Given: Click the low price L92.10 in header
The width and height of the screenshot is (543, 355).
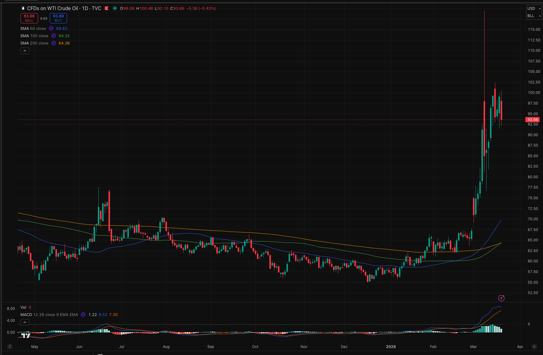Looking at the screenshot, I should click(x=162, y=9).
